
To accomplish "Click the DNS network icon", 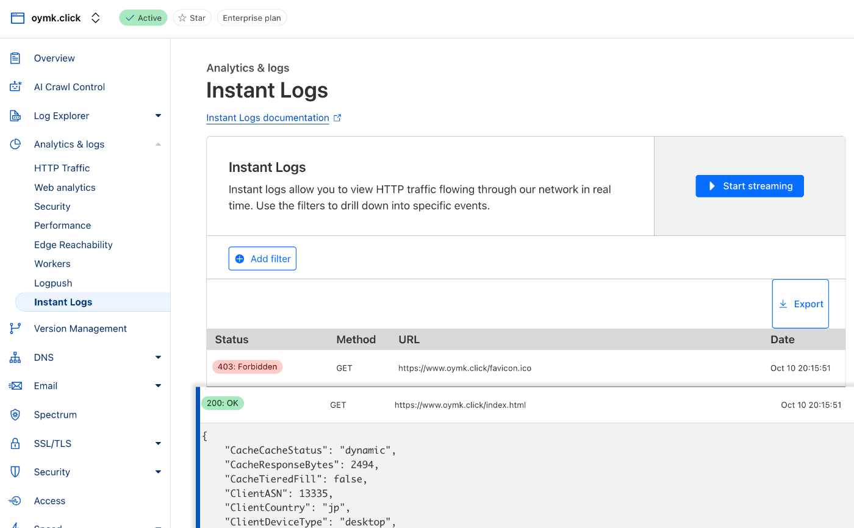I will coord(16,357).
